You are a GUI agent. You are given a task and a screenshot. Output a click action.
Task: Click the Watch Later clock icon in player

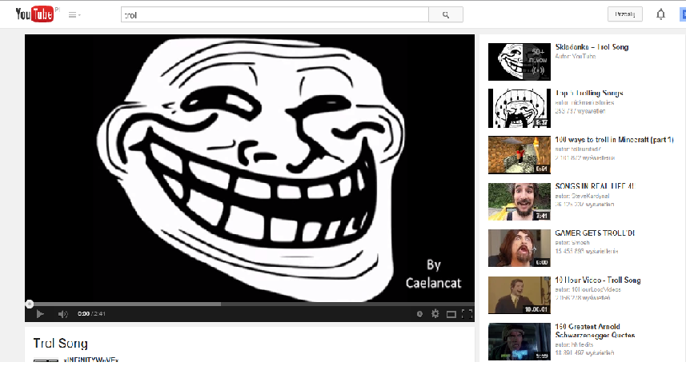(419, 313)
